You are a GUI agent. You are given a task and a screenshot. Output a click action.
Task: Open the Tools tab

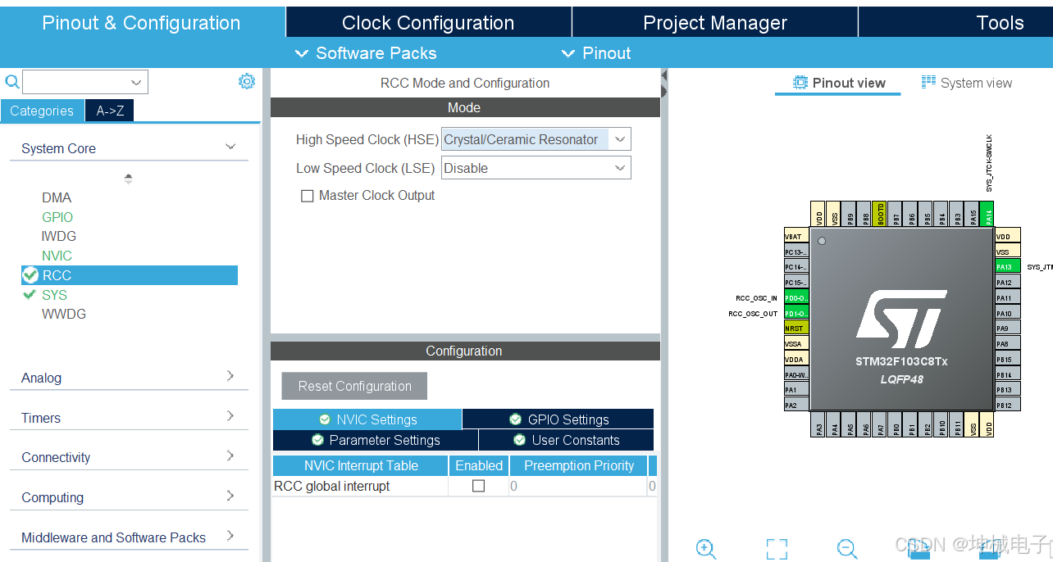[956, 23]
